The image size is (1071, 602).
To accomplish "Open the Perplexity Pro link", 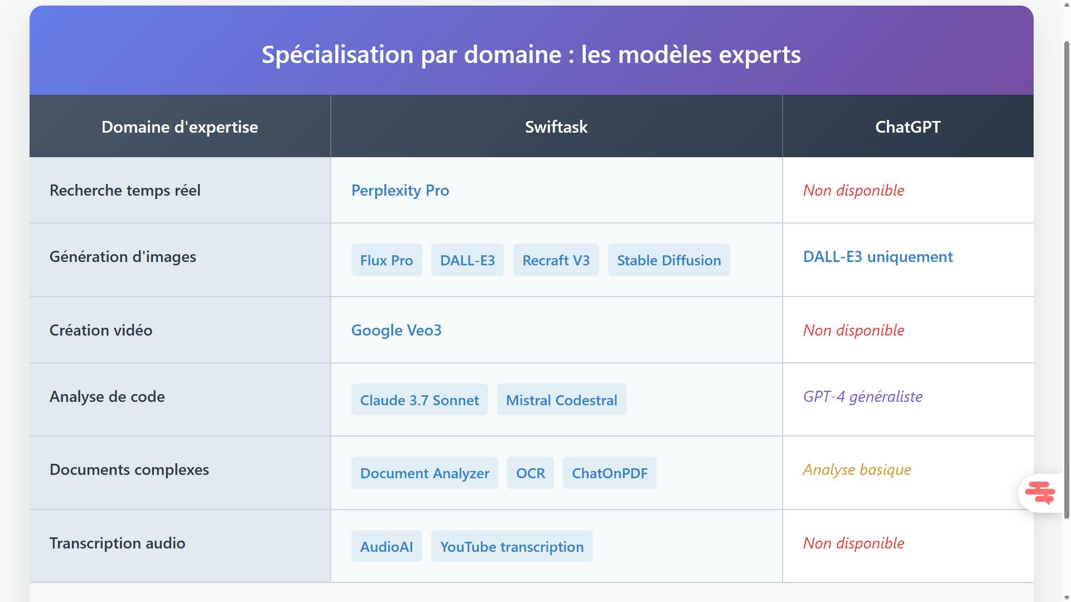I will (399, 190).
